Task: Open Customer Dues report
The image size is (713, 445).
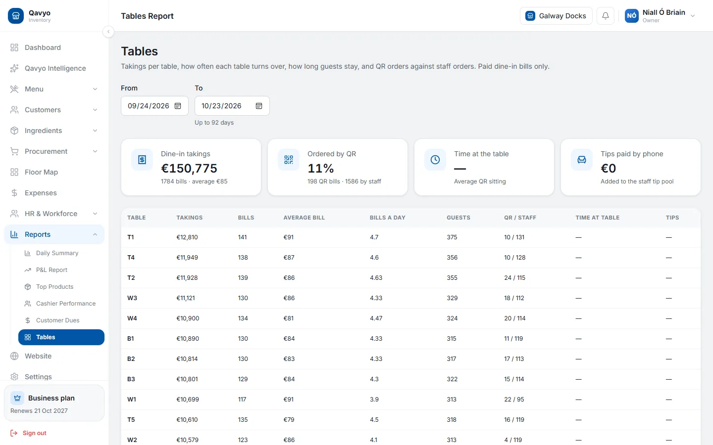Action: 61,320
